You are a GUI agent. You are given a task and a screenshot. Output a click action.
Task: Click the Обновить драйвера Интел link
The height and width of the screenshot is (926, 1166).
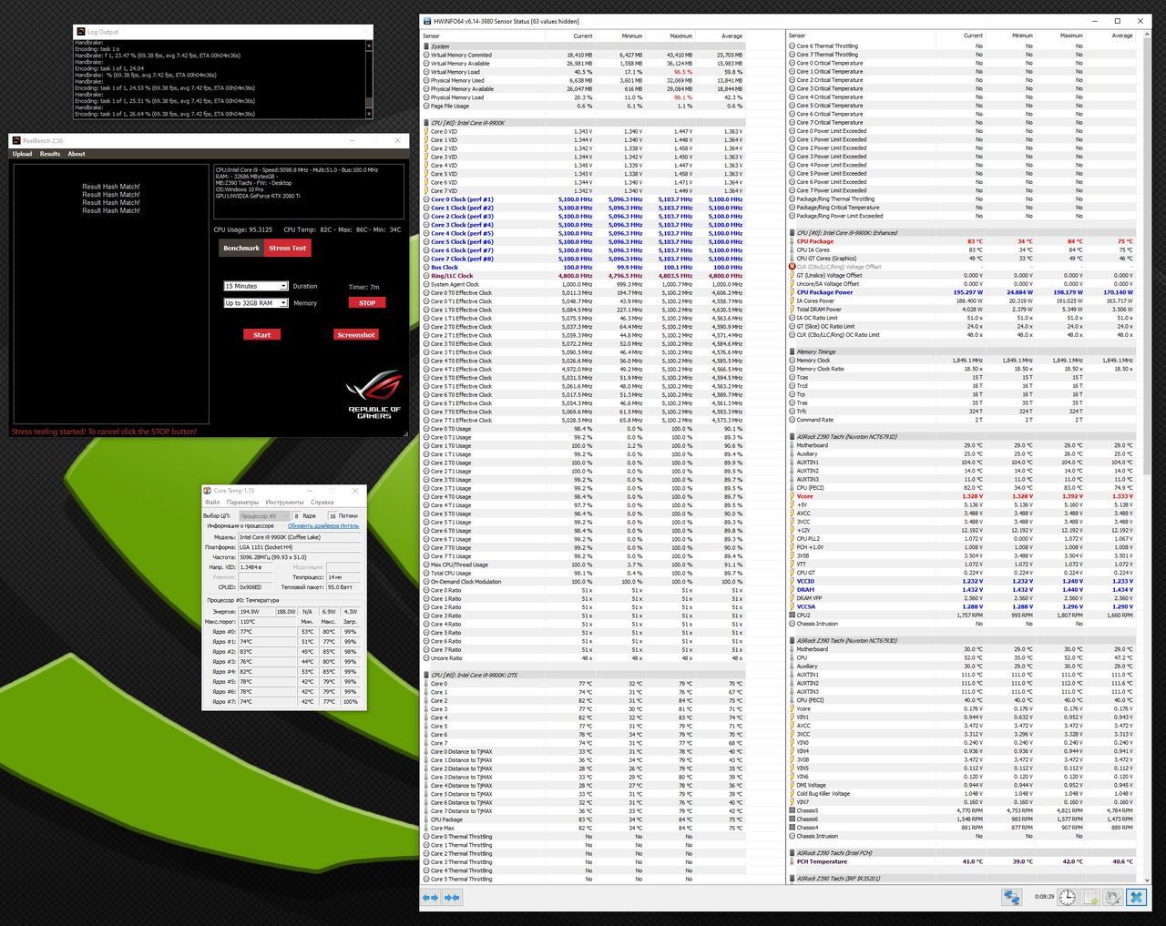(x=323, y=525)
